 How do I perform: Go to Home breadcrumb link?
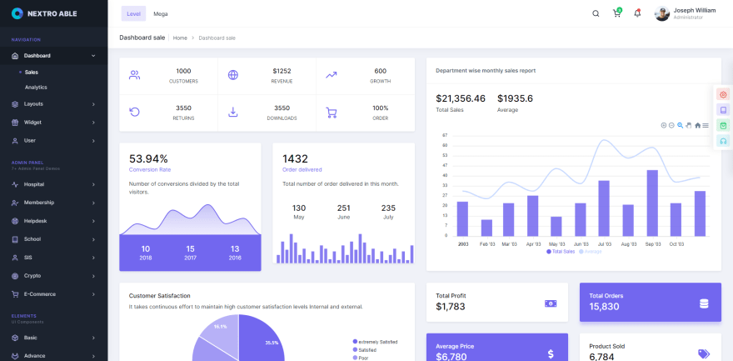180,38
